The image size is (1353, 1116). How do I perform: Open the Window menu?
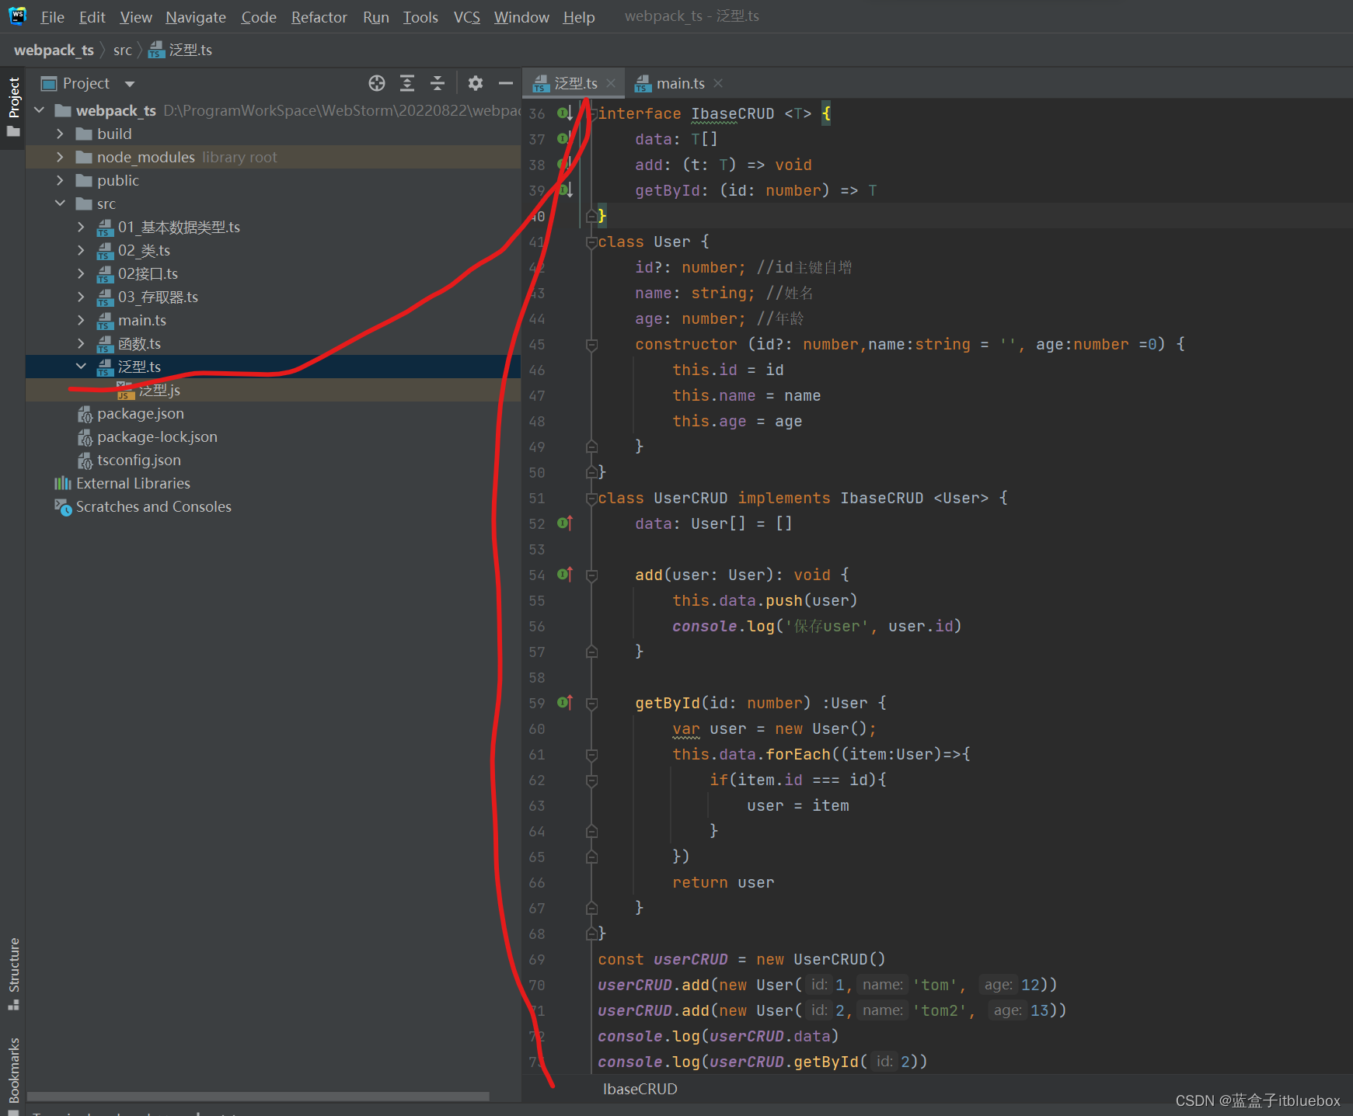[521, 17]
